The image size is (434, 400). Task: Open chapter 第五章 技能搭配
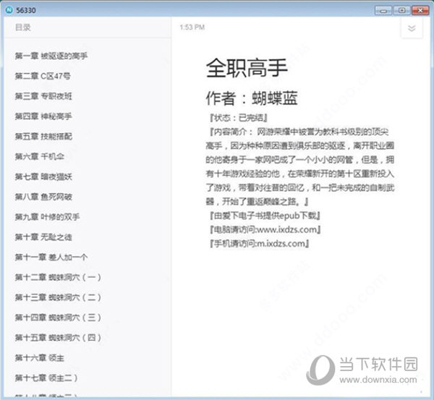[43, 136]
